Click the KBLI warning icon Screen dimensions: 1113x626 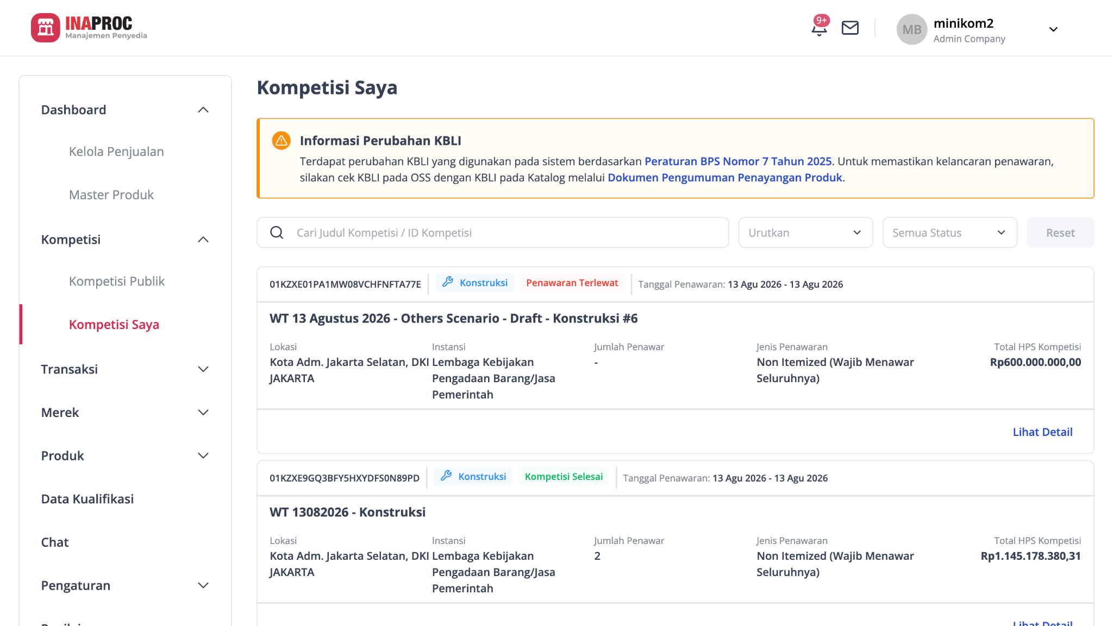tap(281, 141)
